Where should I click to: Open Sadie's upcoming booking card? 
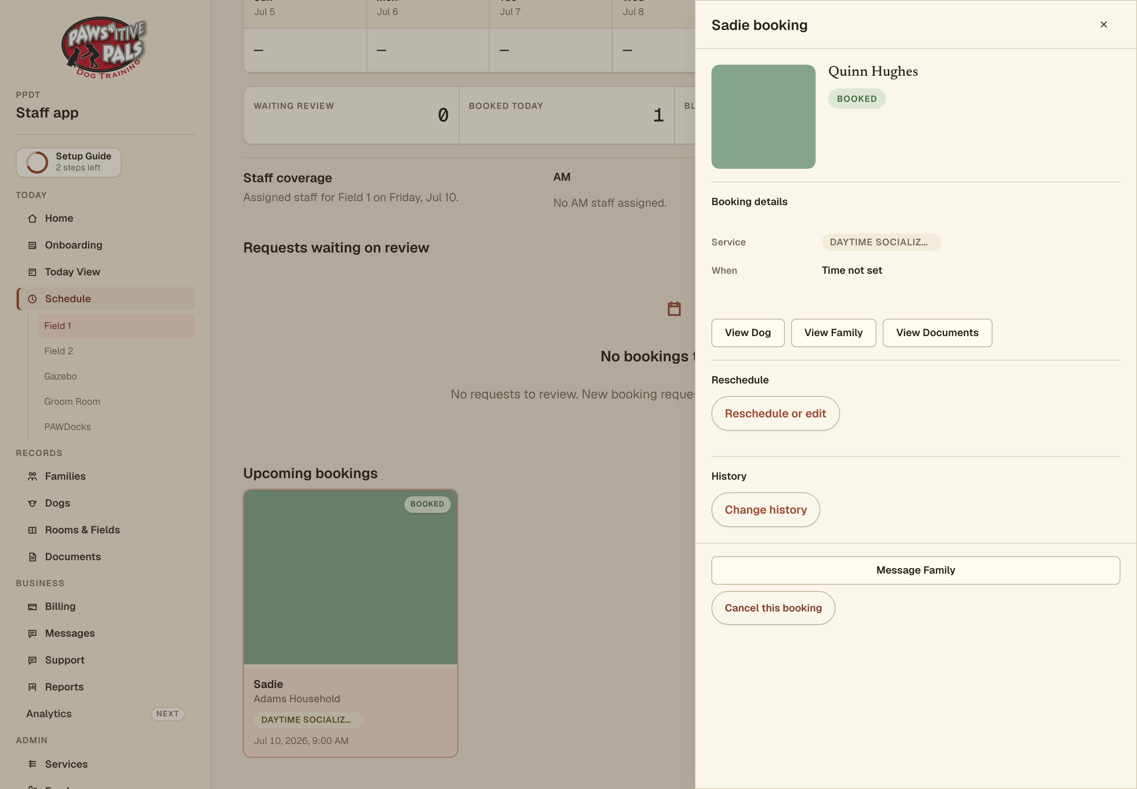coord(350,623)
